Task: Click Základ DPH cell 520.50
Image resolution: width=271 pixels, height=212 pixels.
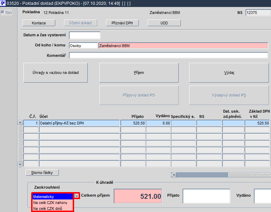Action: coord(257,123)
